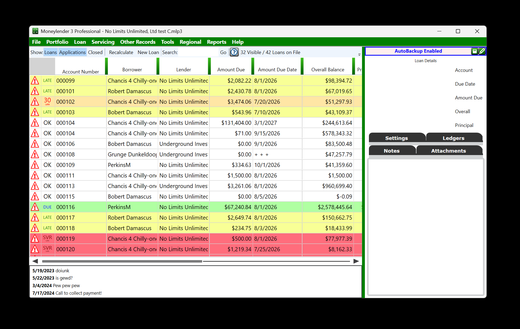Open the Loan menu

[x=80, y=42]
